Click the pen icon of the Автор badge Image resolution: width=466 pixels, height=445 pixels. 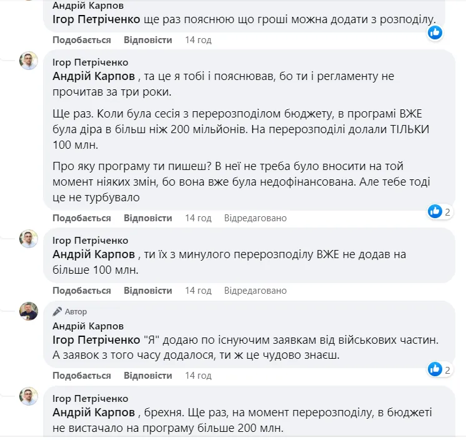pos(57,311)
